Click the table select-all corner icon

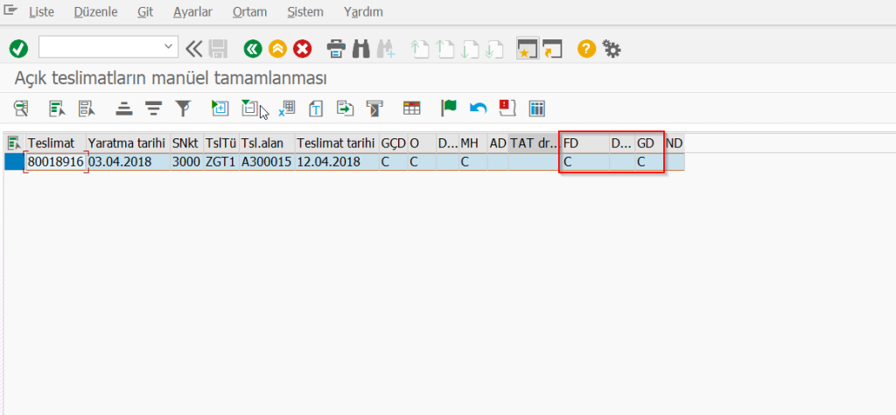coord(14,144)
